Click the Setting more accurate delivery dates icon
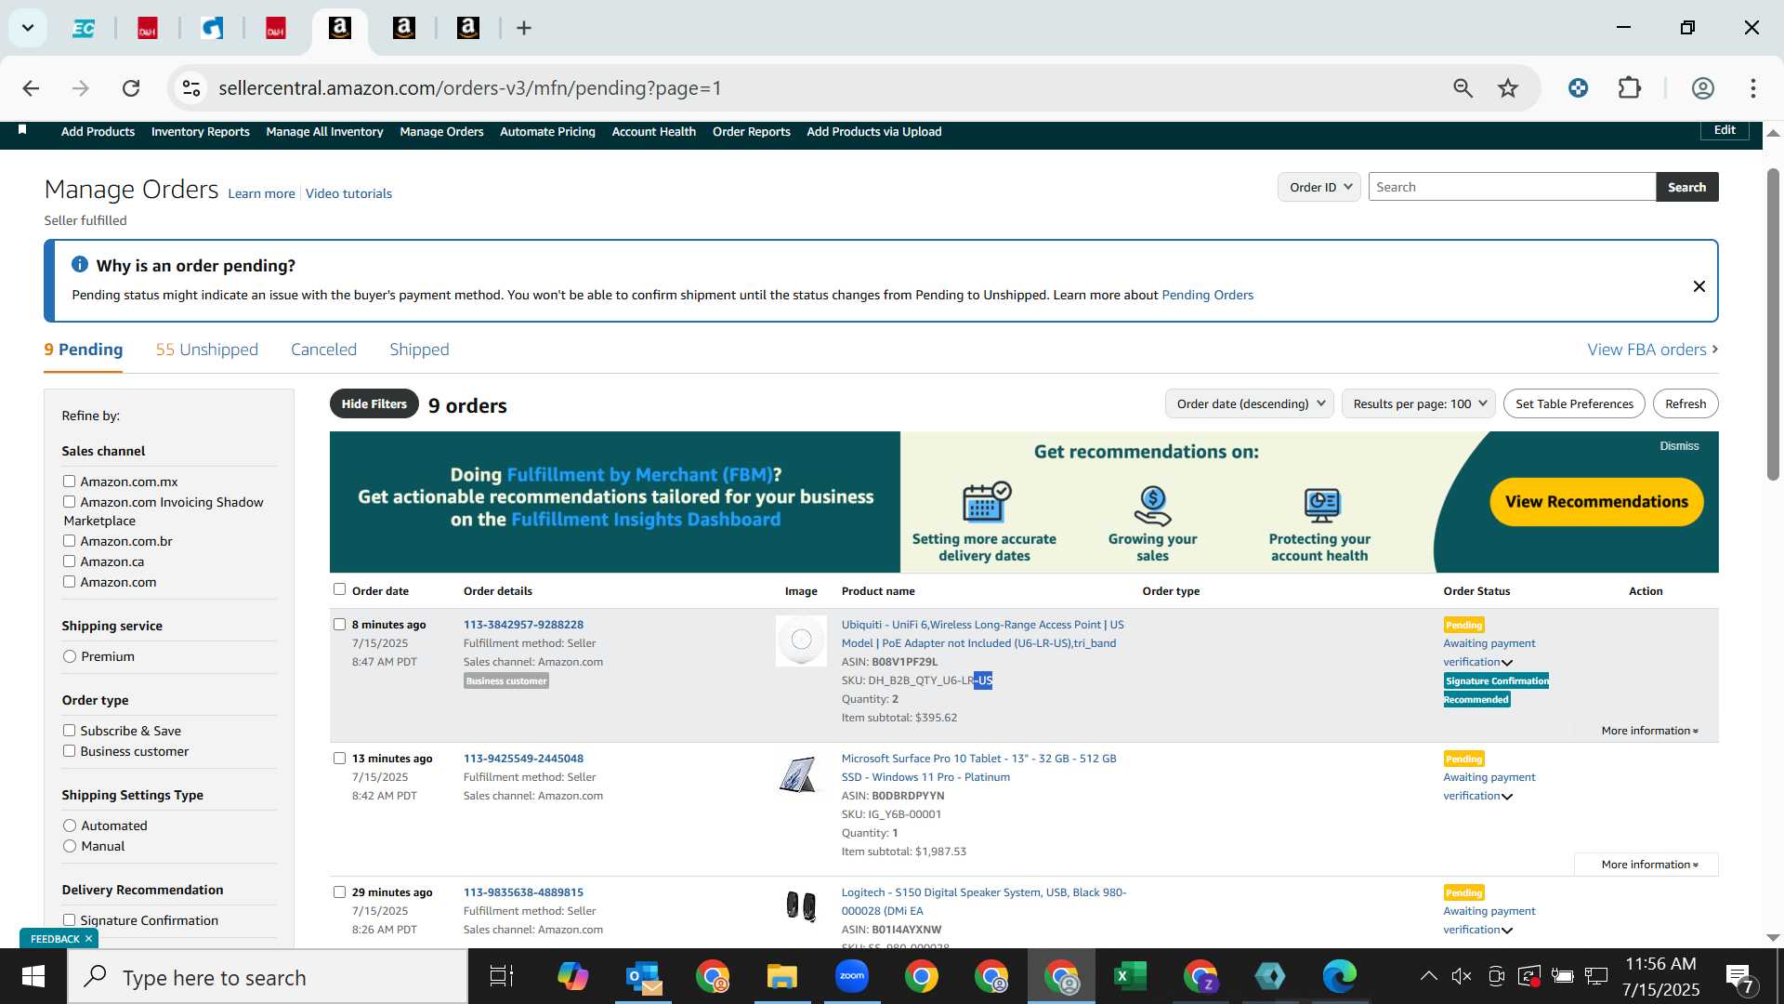Screen dimensions: 1784x1004 point(986,503)
